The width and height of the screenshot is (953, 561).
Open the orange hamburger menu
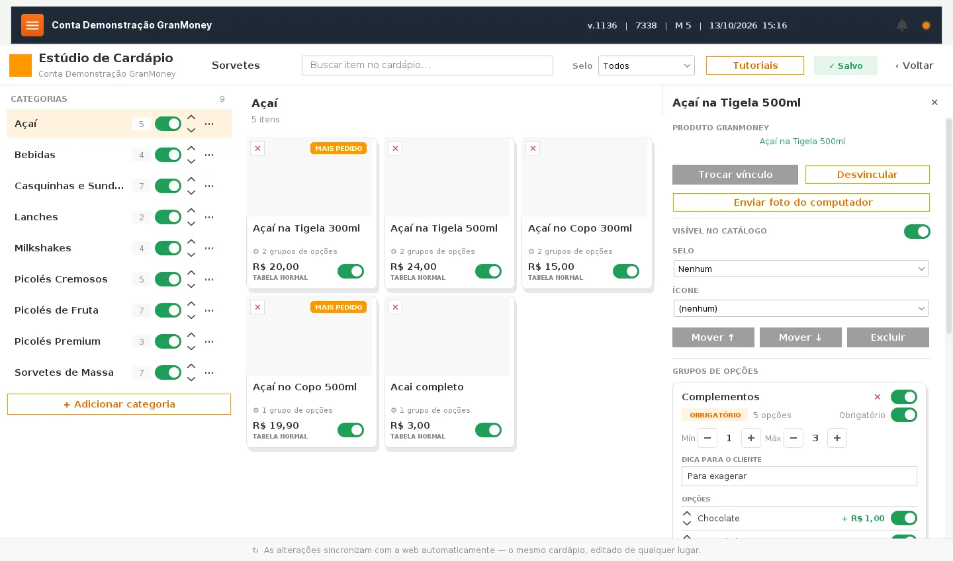(32, 25)
